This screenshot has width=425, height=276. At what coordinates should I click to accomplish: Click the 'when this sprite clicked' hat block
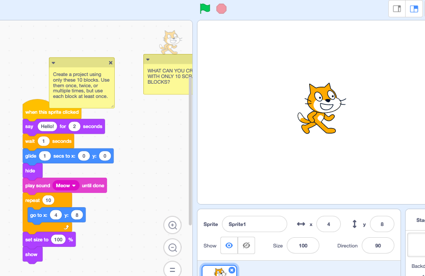[52, 112]
